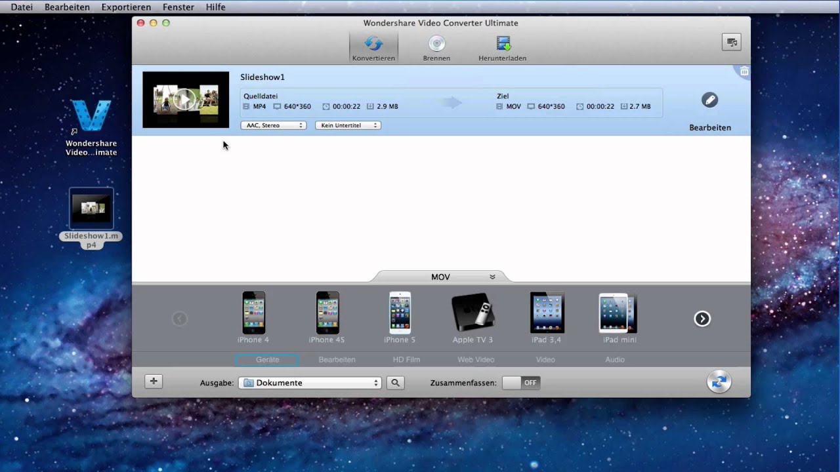The height and width of the screenshot is (472, 840).
Task: Click the Quelldatei MP4 format label
Action: click(259, 106)
